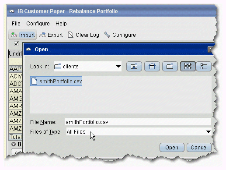Image resolution: width=226 pixels, height=170 pixels.
Task: Click the Import toolbar button
Action: tap(23, 35)
